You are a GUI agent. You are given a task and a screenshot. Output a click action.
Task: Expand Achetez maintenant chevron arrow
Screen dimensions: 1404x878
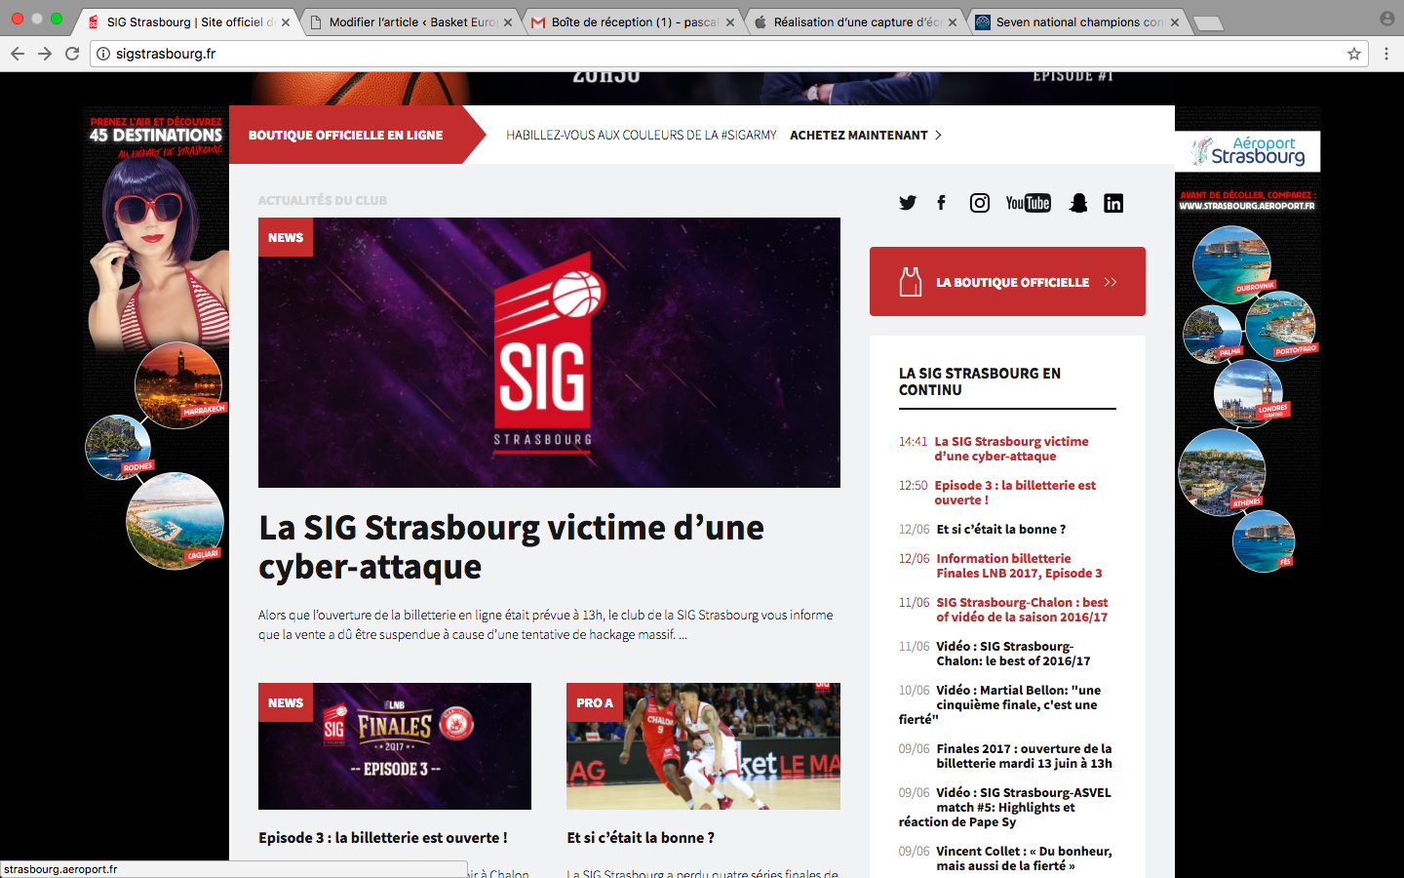(x=938, y=136)
